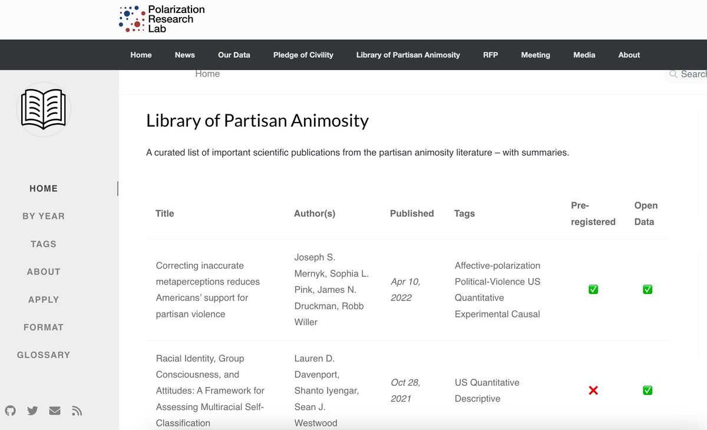Select TAGS in the left sidebar
Screen dimensions: 707x430
pyautogui.click(x=44, y=244)
